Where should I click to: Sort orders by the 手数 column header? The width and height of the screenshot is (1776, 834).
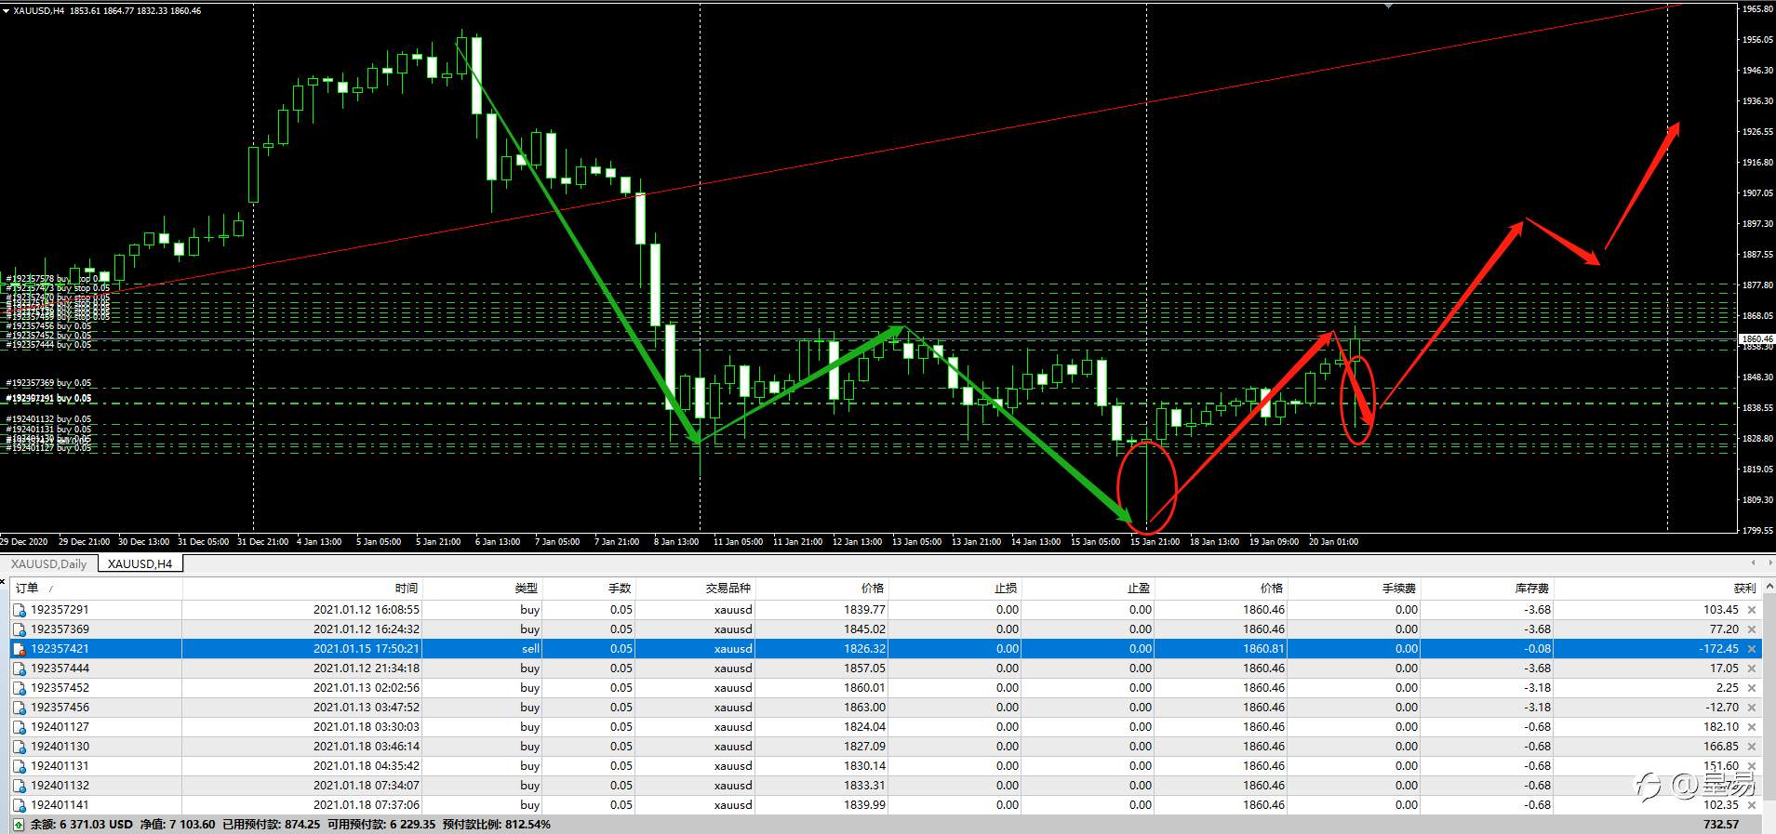point(589,588)
